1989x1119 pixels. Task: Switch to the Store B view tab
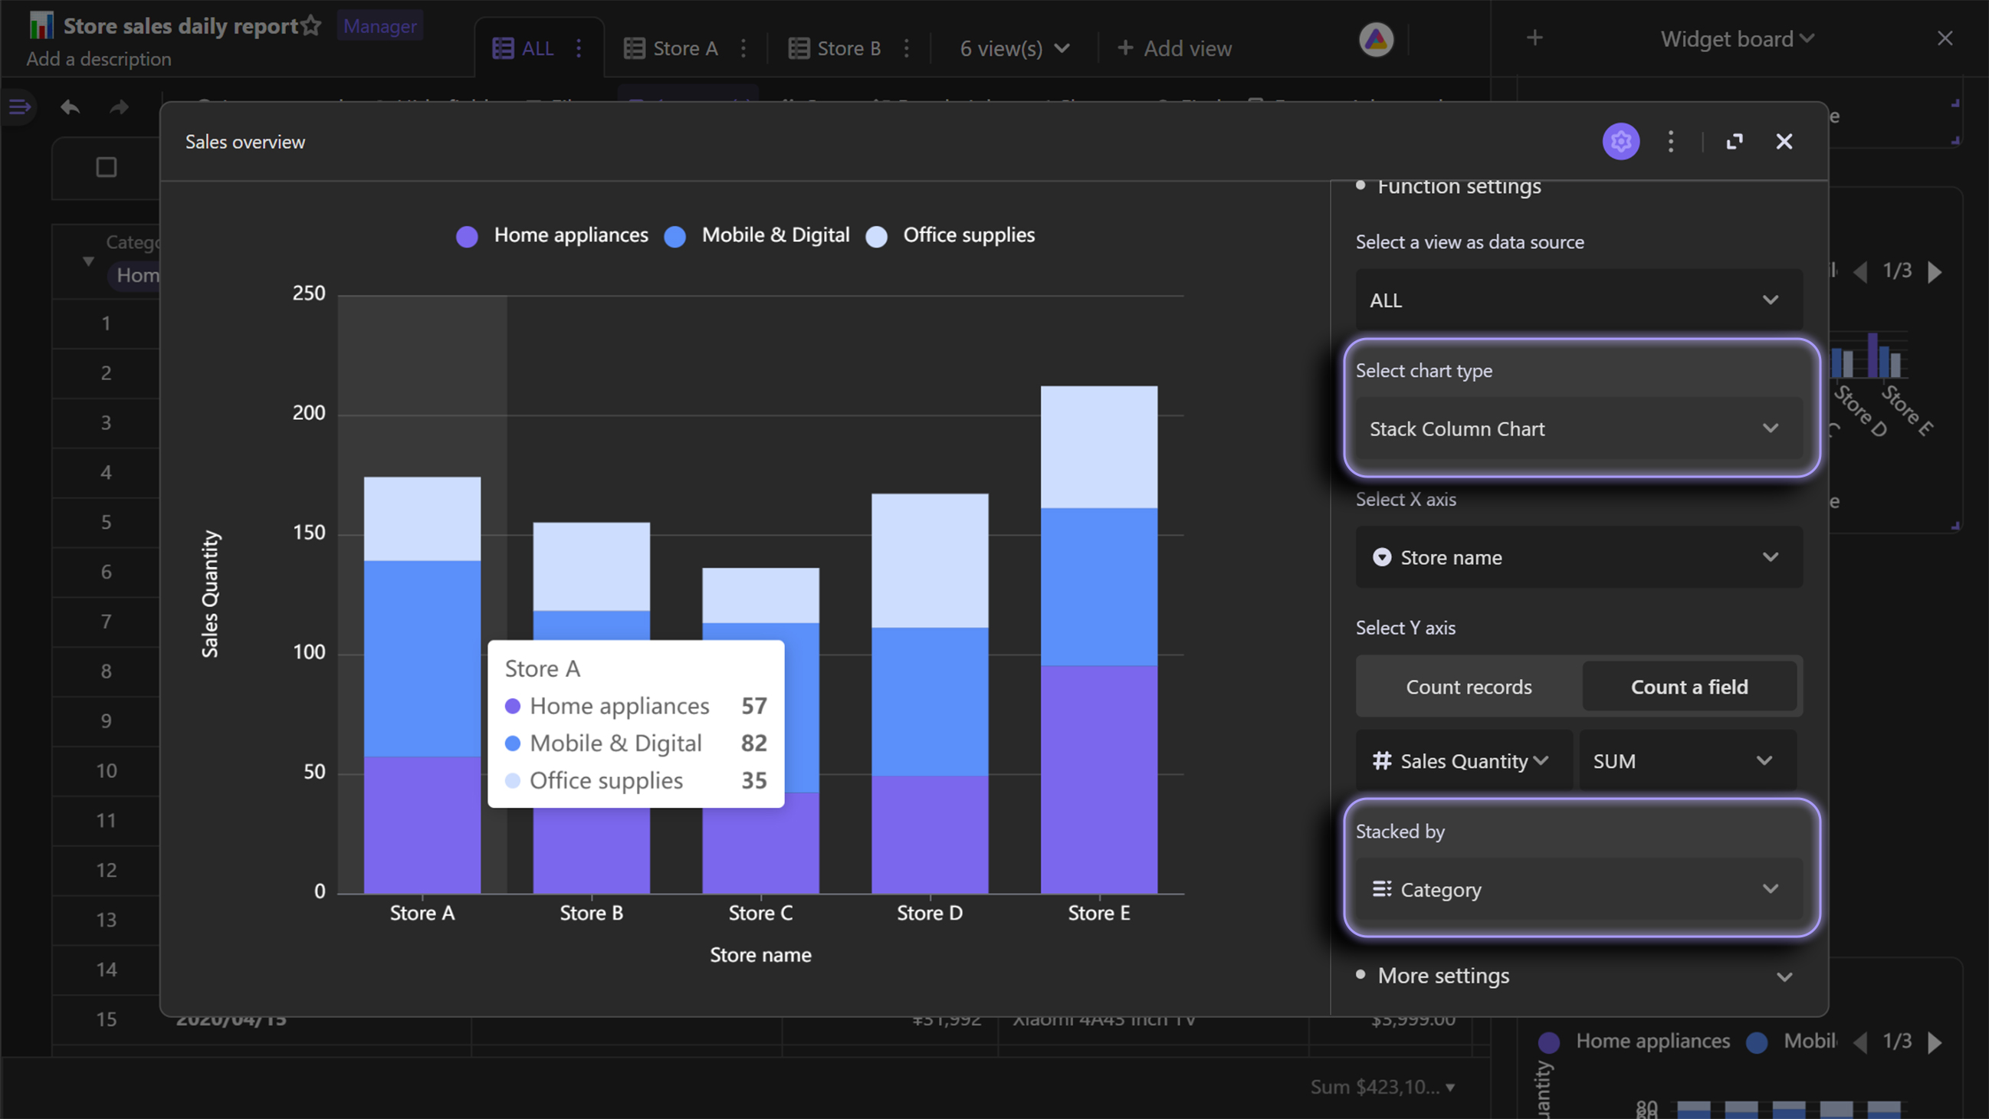[835, 48]
